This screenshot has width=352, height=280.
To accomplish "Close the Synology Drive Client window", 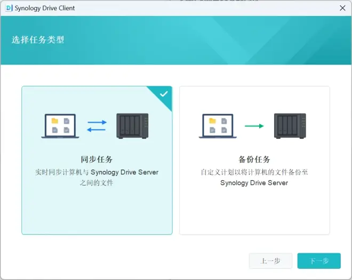I will coord(342,8).
